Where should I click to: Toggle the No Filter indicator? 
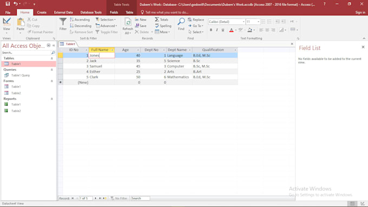(119, 198)
